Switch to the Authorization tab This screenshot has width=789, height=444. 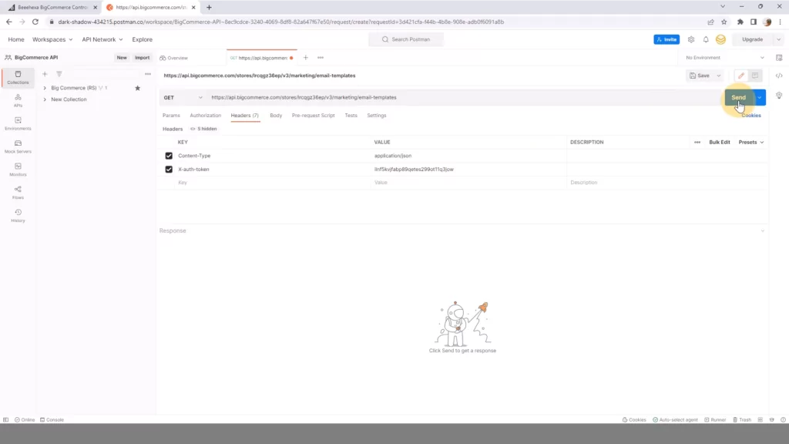[205, 116]
